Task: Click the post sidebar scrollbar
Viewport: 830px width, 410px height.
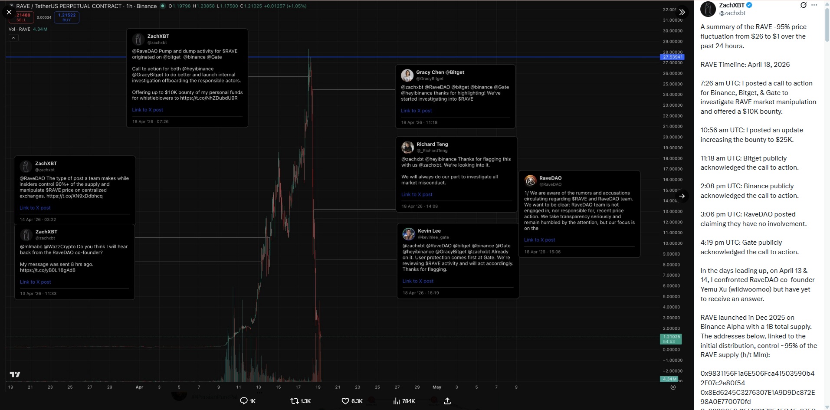Action: click(x=827, y=26)
